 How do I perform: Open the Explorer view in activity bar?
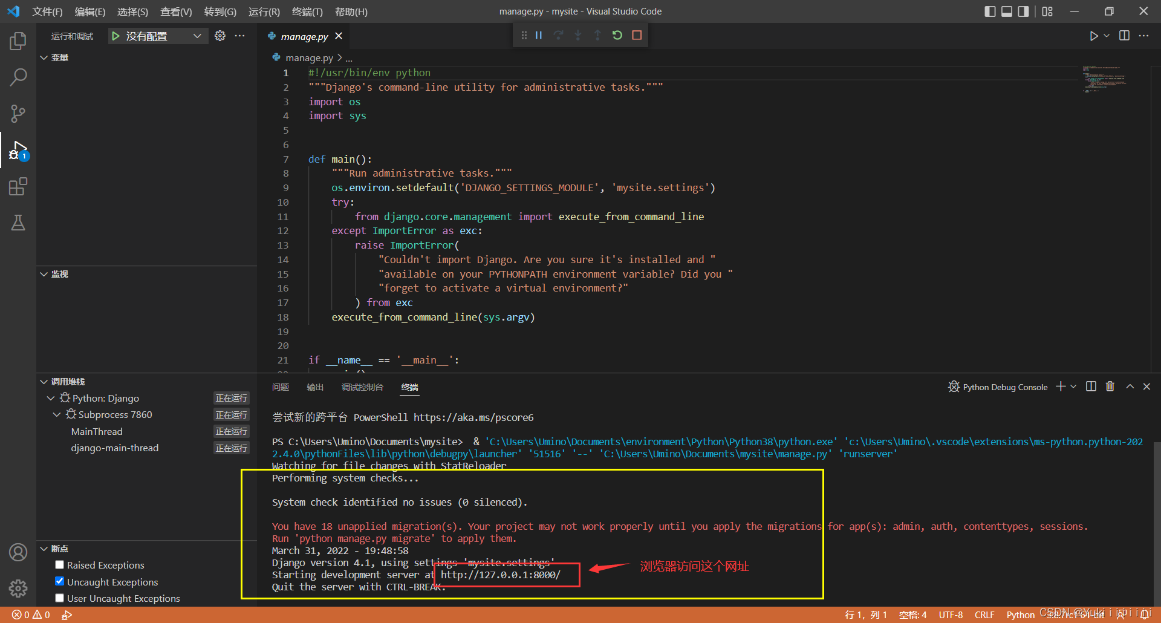coord(18,41)
